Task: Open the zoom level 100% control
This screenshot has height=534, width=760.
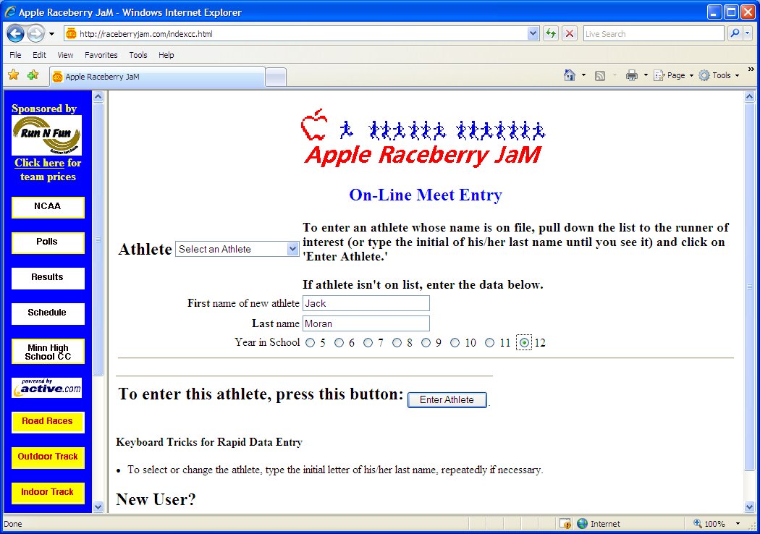Action: coord(715,524)
